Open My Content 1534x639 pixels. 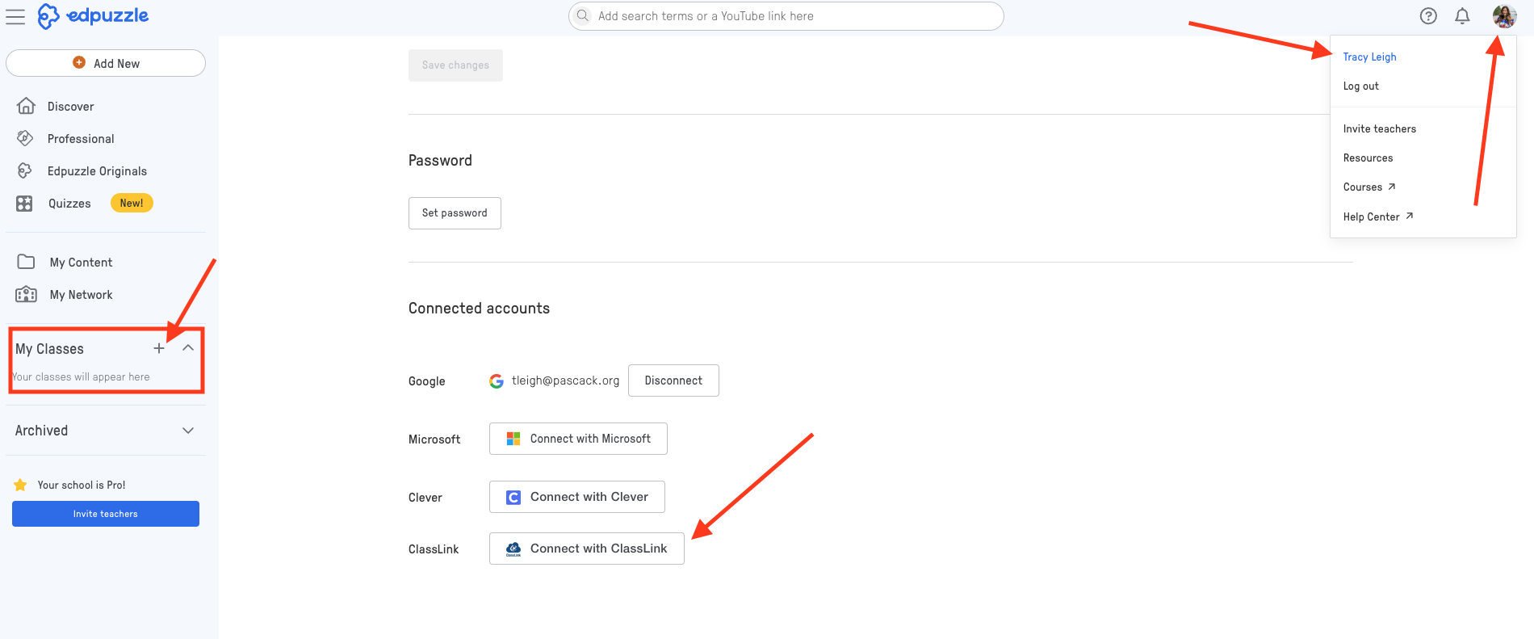pyautogui.click(x=81, y=263)
